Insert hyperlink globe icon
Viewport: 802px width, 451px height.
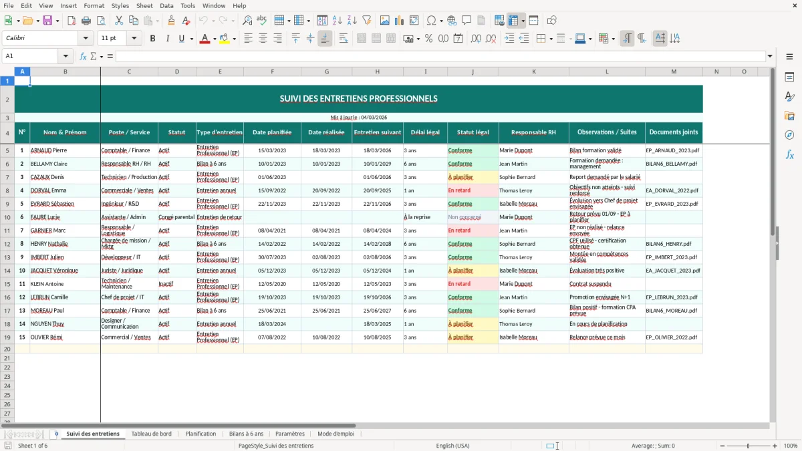(452, 21)
